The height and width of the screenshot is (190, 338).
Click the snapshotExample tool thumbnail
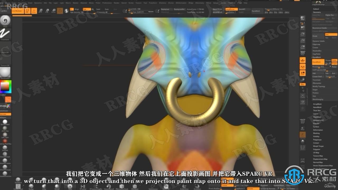(318, 3)
